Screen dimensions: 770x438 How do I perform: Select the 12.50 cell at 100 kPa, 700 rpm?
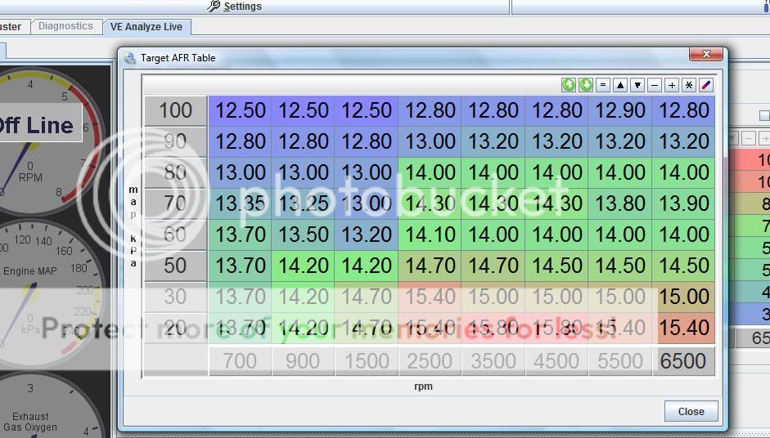tap(240, 110)
